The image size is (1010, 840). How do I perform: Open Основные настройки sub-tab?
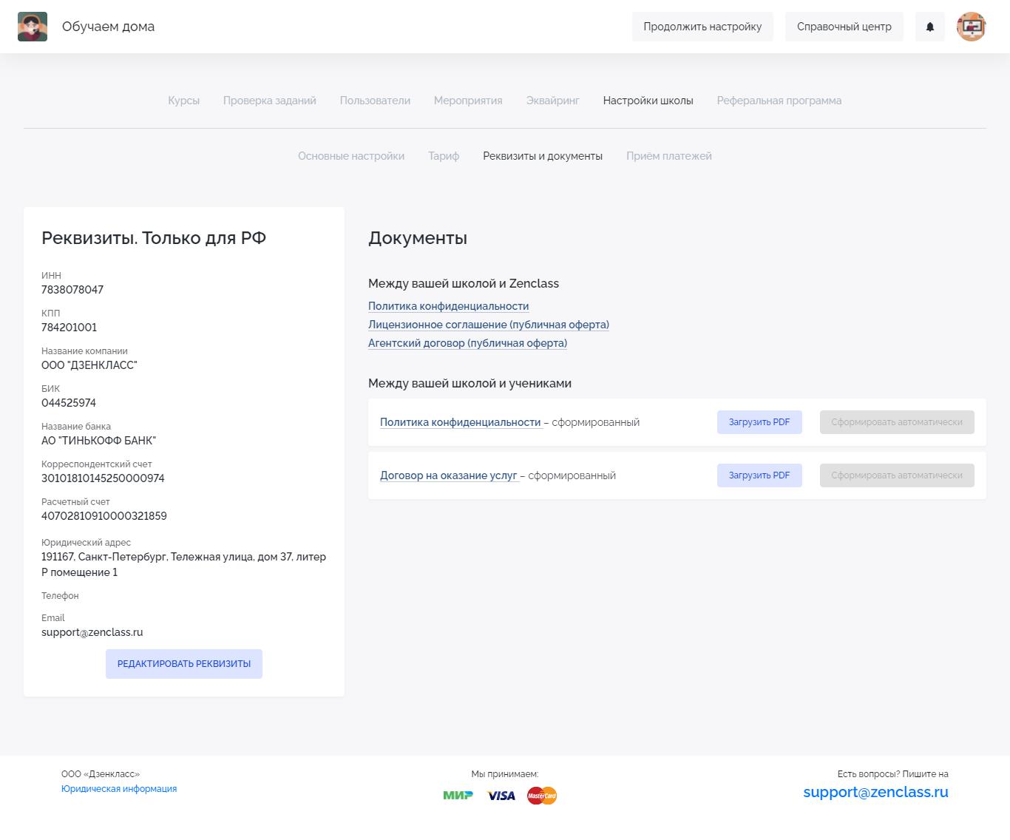[x=351, y=156]
